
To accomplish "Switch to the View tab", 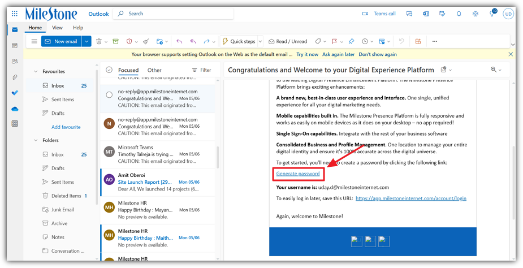I will pyautogui.click(x=57, y=28).
